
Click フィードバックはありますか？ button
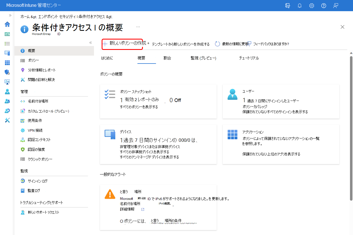click(x=268, y=44)
